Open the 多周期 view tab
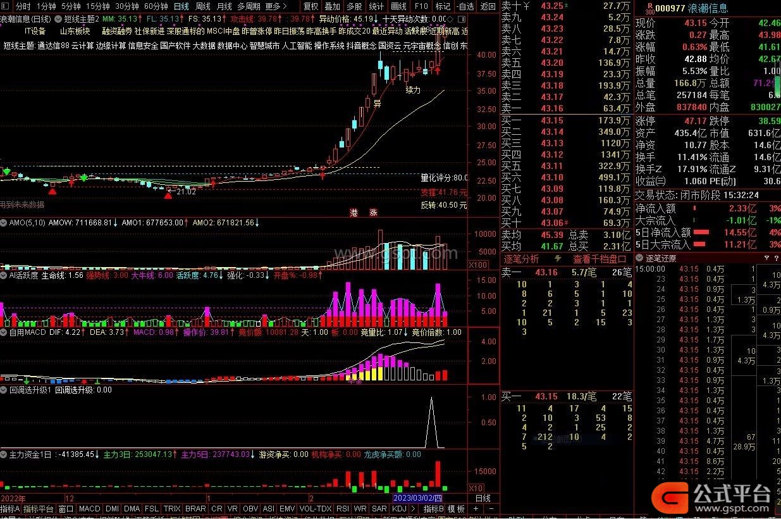Image resolution: width=781 pixels, height=519 pixels. 249,6
